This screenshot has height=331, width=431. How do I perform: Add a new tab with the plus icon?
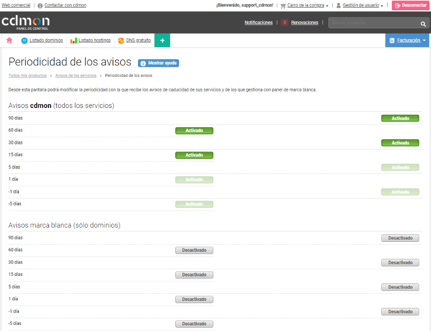point(162,41)
